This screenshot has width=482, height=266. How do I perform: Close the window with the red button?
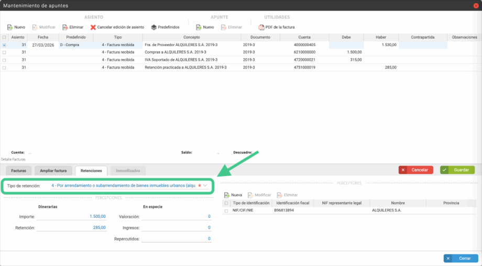(475, 5)
